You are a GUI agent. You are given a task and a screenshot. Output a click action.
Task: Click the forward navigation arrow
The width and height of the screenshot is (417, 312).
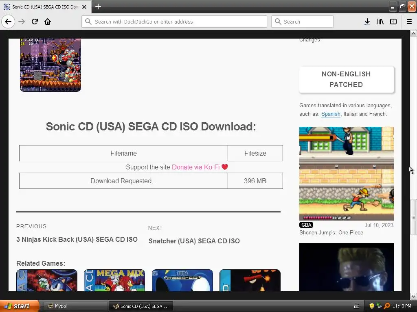(22, 22)
